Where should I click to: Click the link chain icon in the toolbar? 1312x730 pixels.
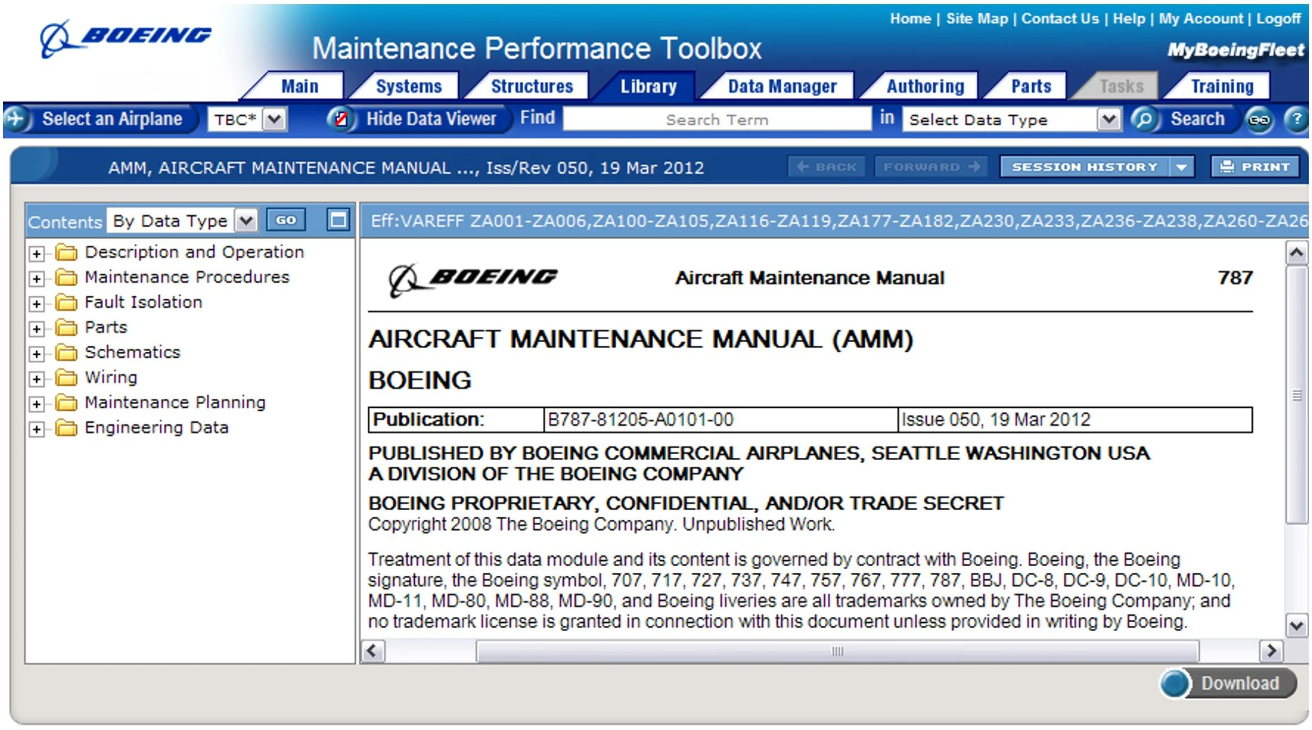click(1259, 119)
